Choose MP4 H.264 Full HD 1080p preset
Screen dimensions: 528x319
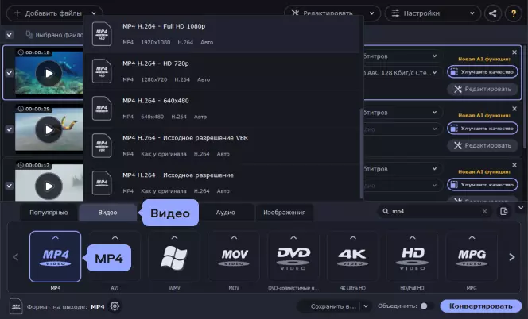(222, 34)
